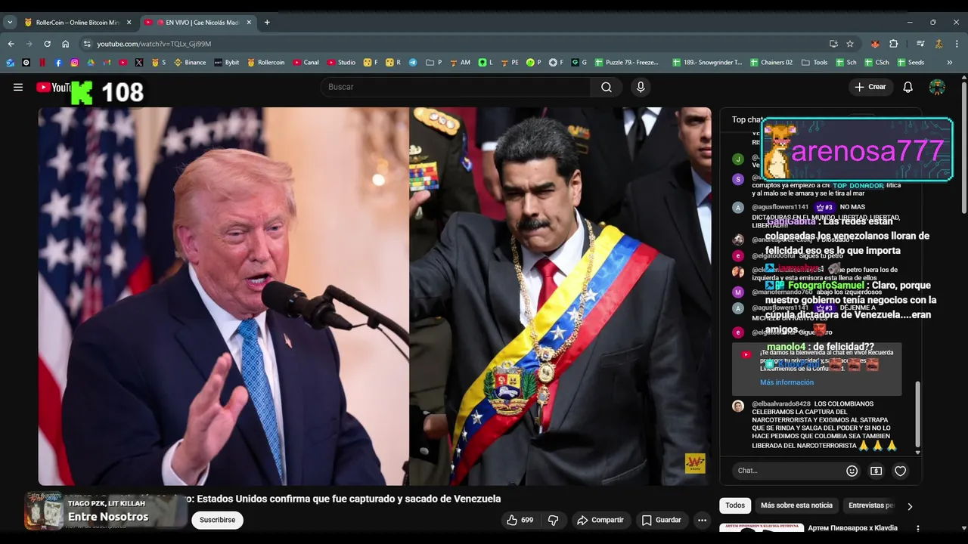The width and height of the screenshot is (968, 544).
Task: Open Chrome three-dot menu
Action: 957,44
